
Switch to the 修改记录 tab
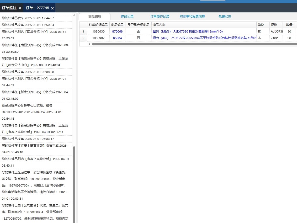(127, 17)
